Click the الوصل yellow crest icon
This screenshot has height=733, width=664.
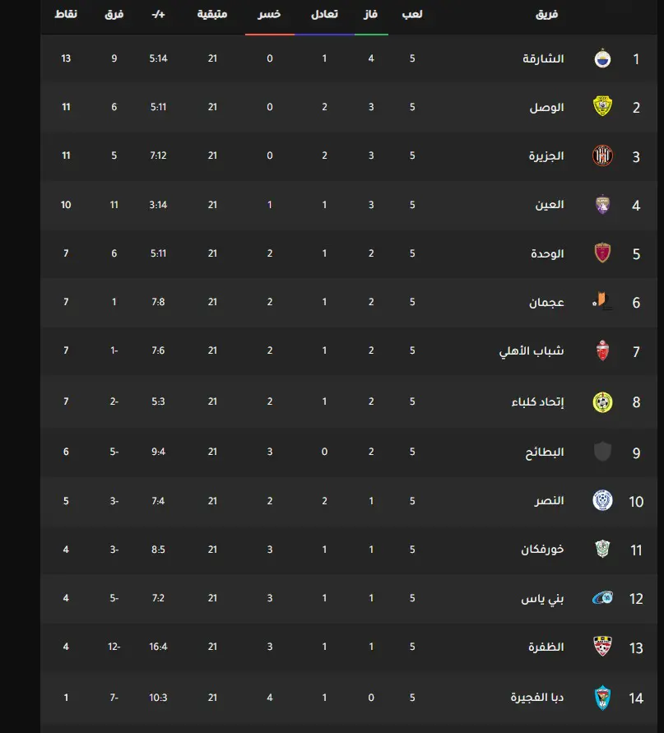602,107
